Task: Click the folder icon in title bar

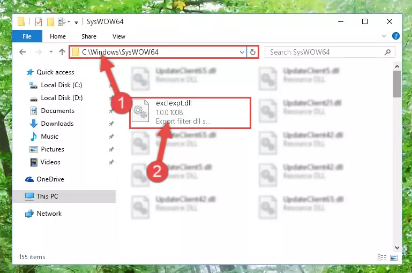Action: click(x=21, y=22)
